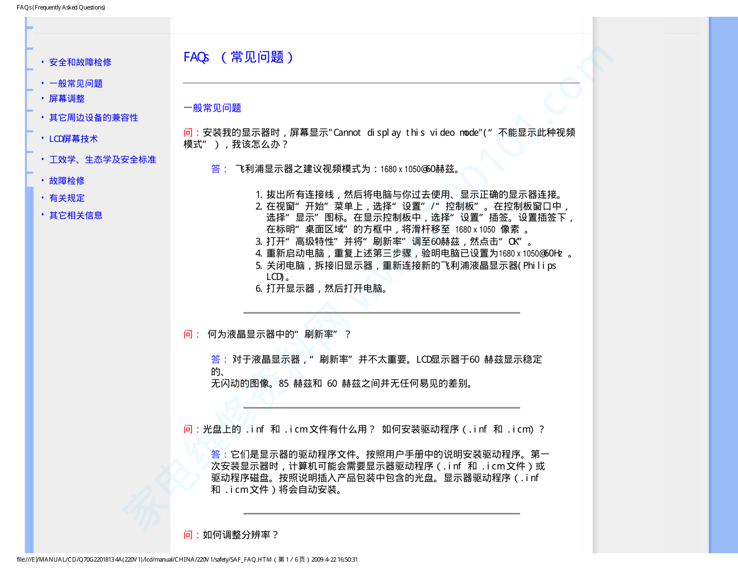Click step 3 打开"高级特性"

point(394,241)
